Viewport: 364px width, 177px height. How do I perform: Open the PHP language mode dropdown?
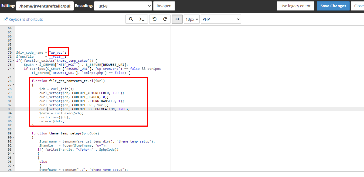tap(221, 19)
